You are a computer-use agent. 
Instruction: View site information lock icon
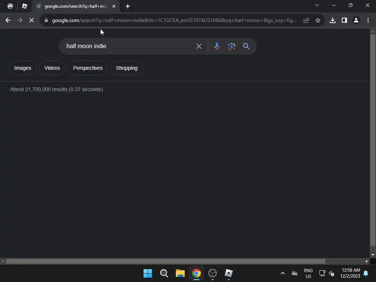coord(46,21)
